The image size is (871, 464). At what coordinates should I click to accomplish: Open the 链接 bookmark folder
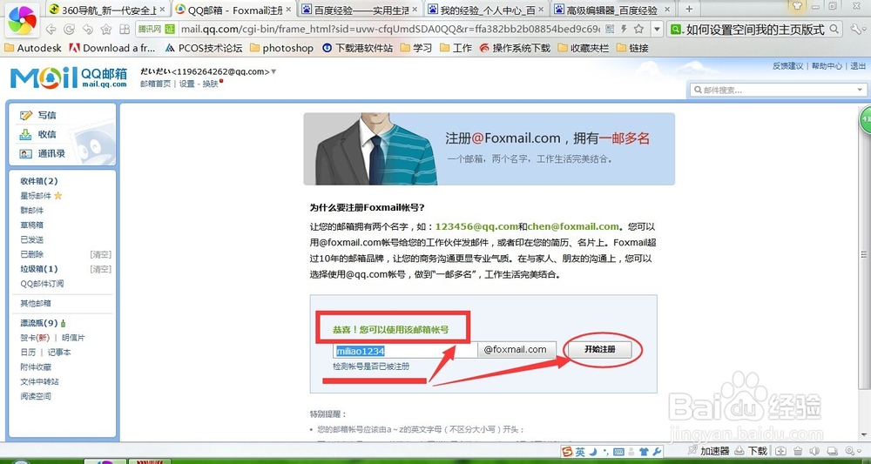tap(632, 48)
